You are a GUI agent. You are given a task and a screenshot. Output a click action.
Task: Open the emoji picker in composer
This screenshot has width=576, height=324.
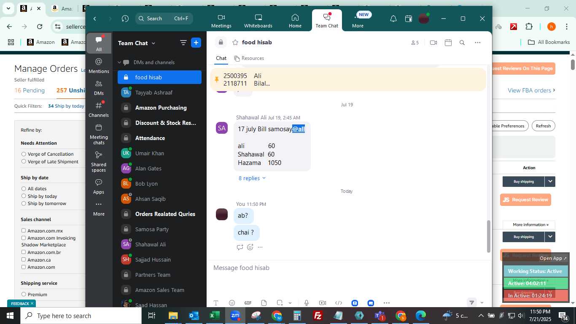(x=231, y=303)
